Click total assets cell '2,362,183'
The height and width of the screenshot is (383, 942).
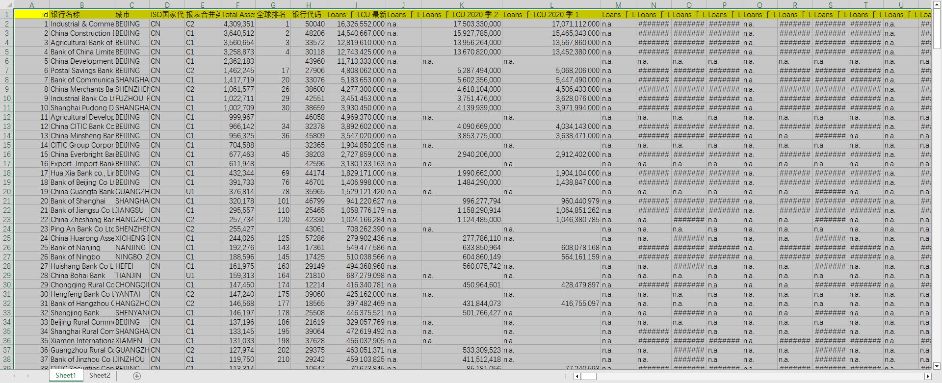(x=238, y=61)
